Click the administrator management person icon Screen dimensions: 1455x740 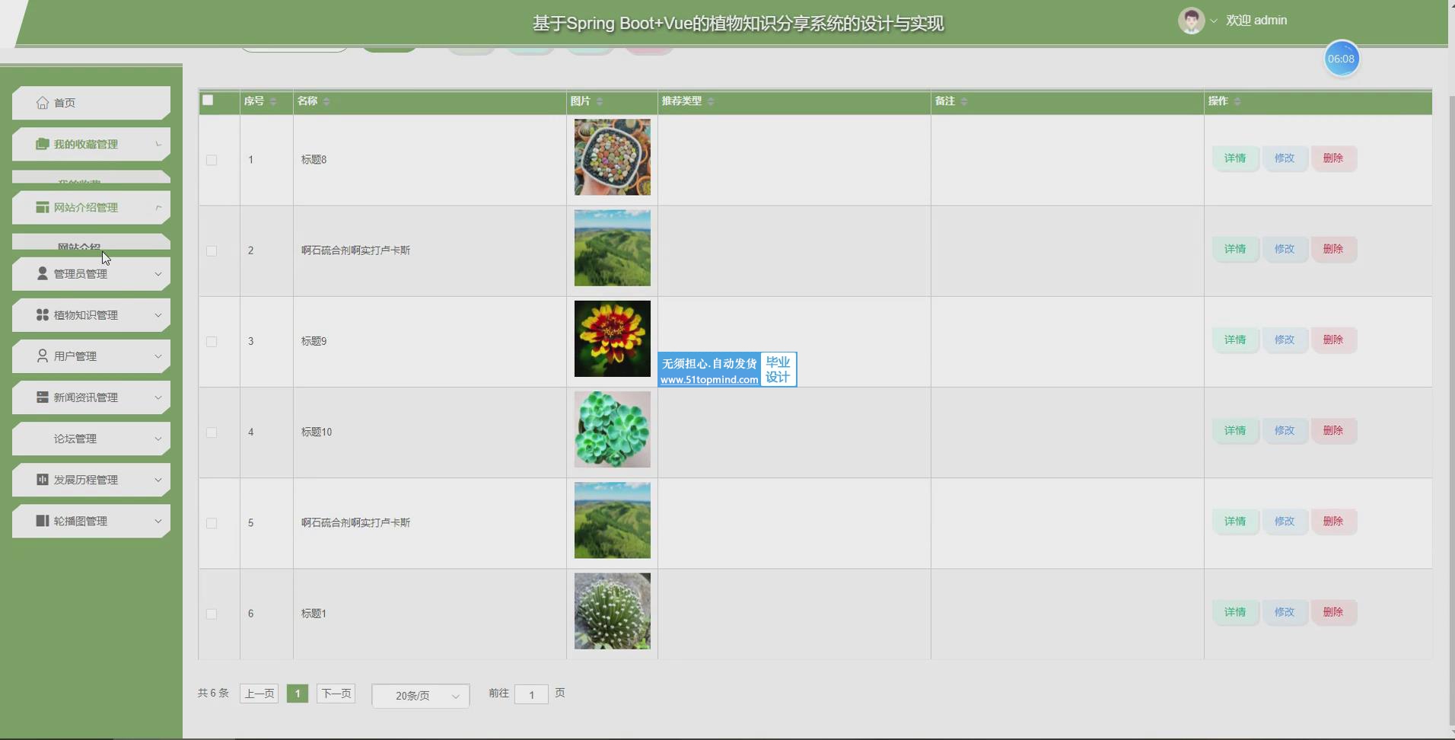[43, 273]
